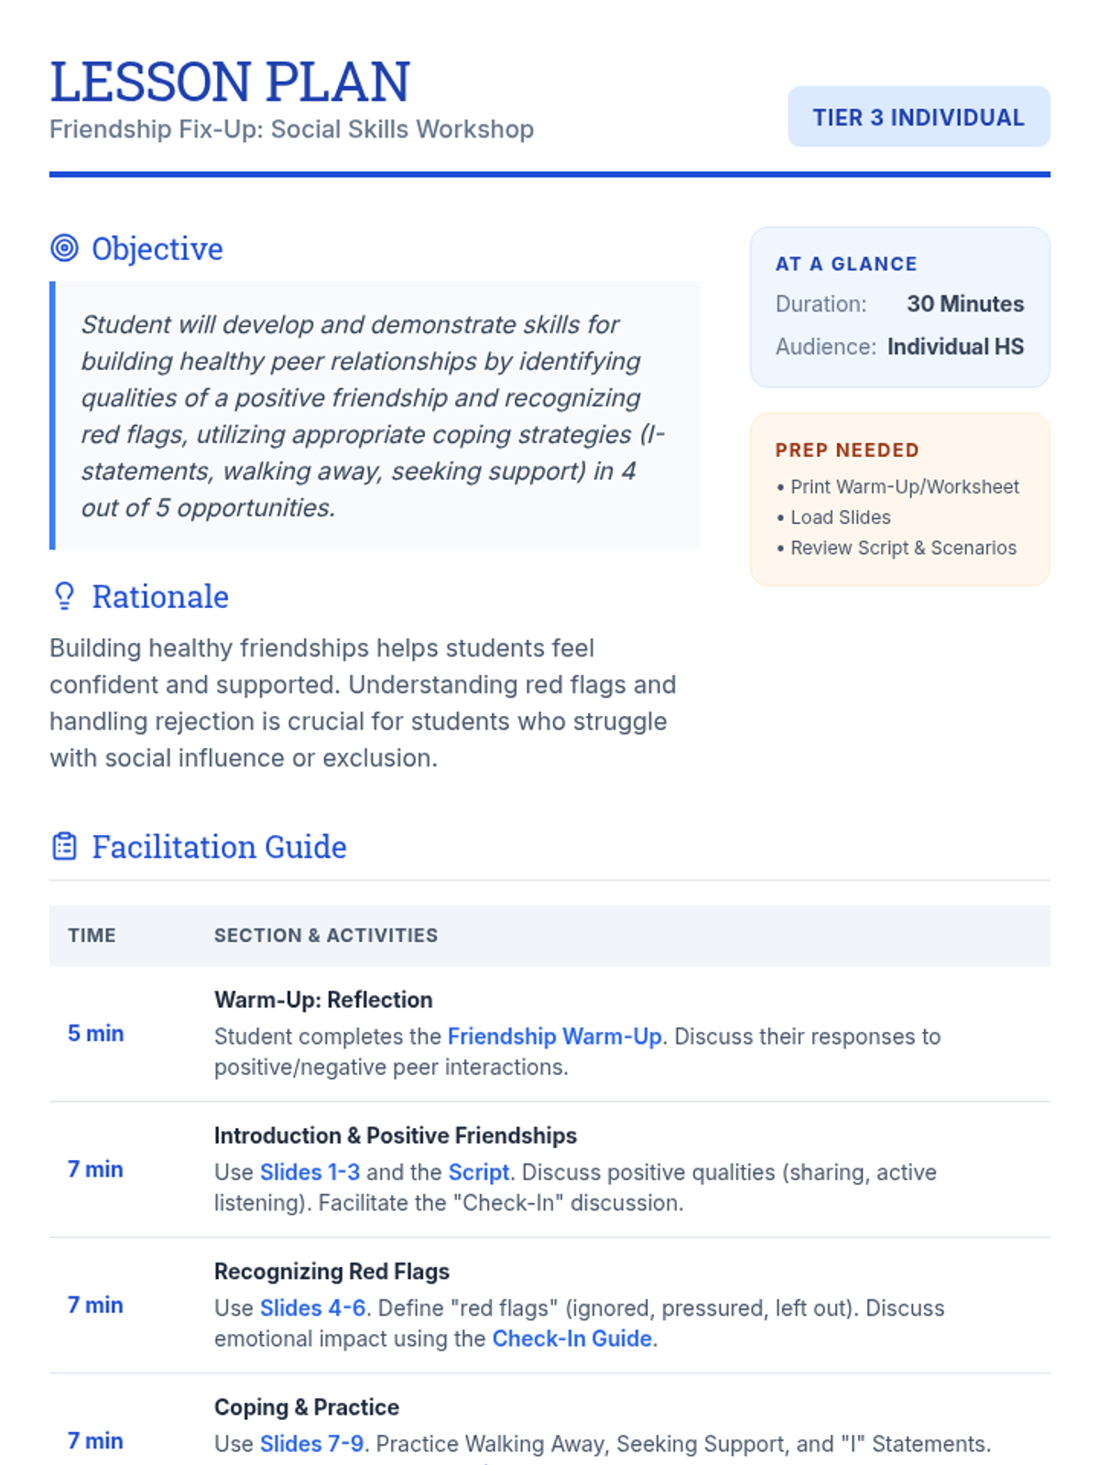1099x1465 pixels.
Task: Click the 30 Minutes duration value
Action: [x=965, y=304]
